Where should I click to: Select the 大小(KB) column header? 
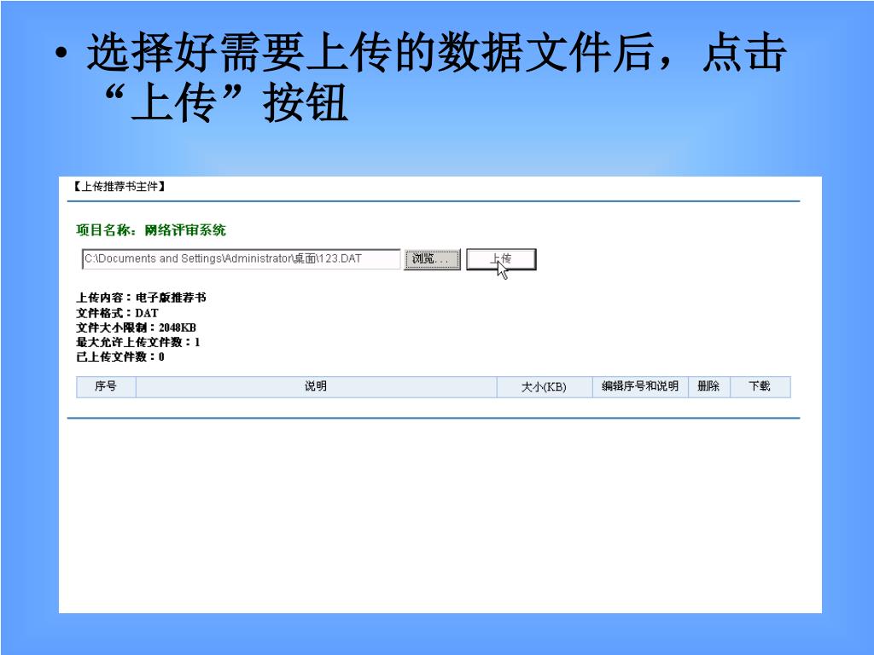pos(544,386)
